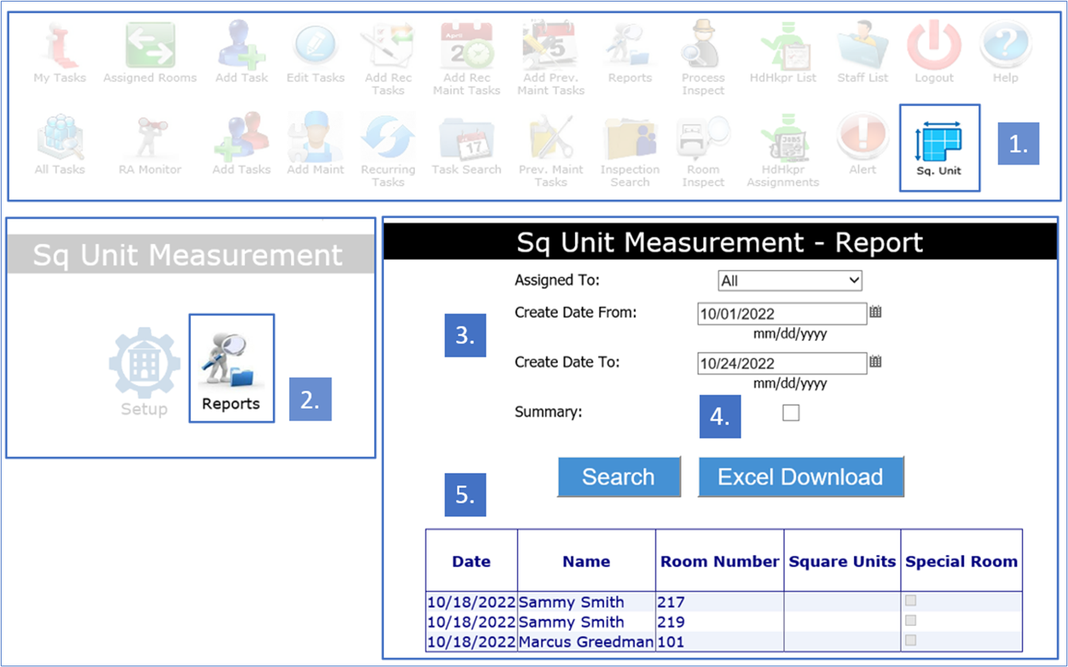The image size is (1068, 667).
Task: Expand the Assigned To dropdown
Action: pos(790,281)
